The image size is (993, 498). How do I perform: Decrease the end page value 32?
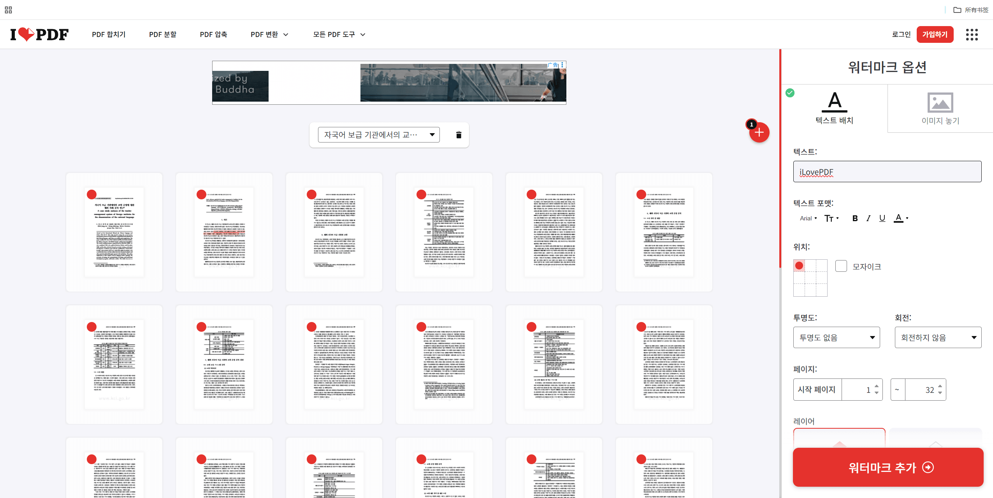940,392
